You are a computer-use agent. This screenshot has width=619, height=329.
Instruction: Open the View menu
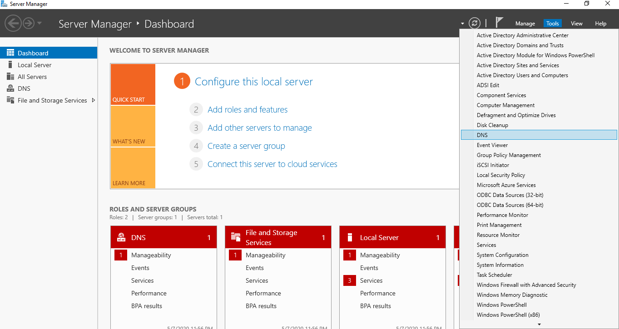point(577,24)
